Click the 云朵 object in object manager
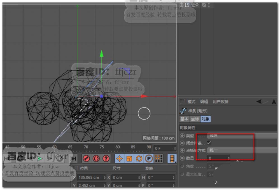Viewport: 280px width, 190px height. 195,5
